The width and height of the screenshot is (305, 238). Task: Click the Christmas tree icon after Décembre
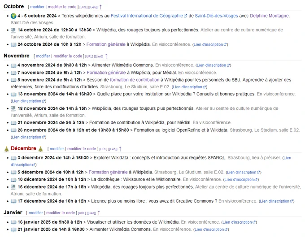pos(40,149)
